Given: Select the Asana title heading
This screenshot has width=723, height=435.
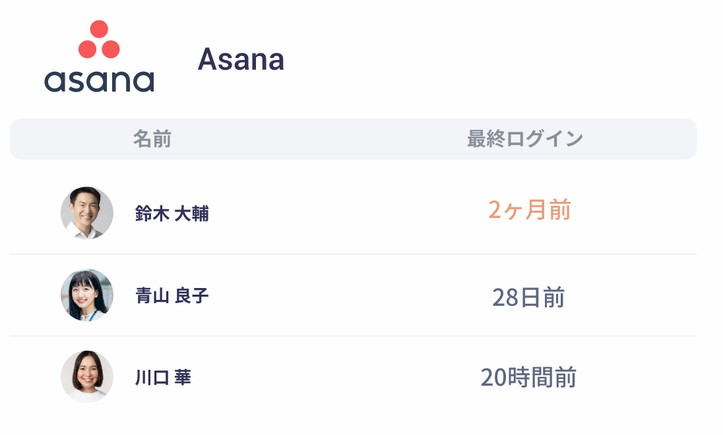Looking at the screenshot, I should (x=241, y=59).
